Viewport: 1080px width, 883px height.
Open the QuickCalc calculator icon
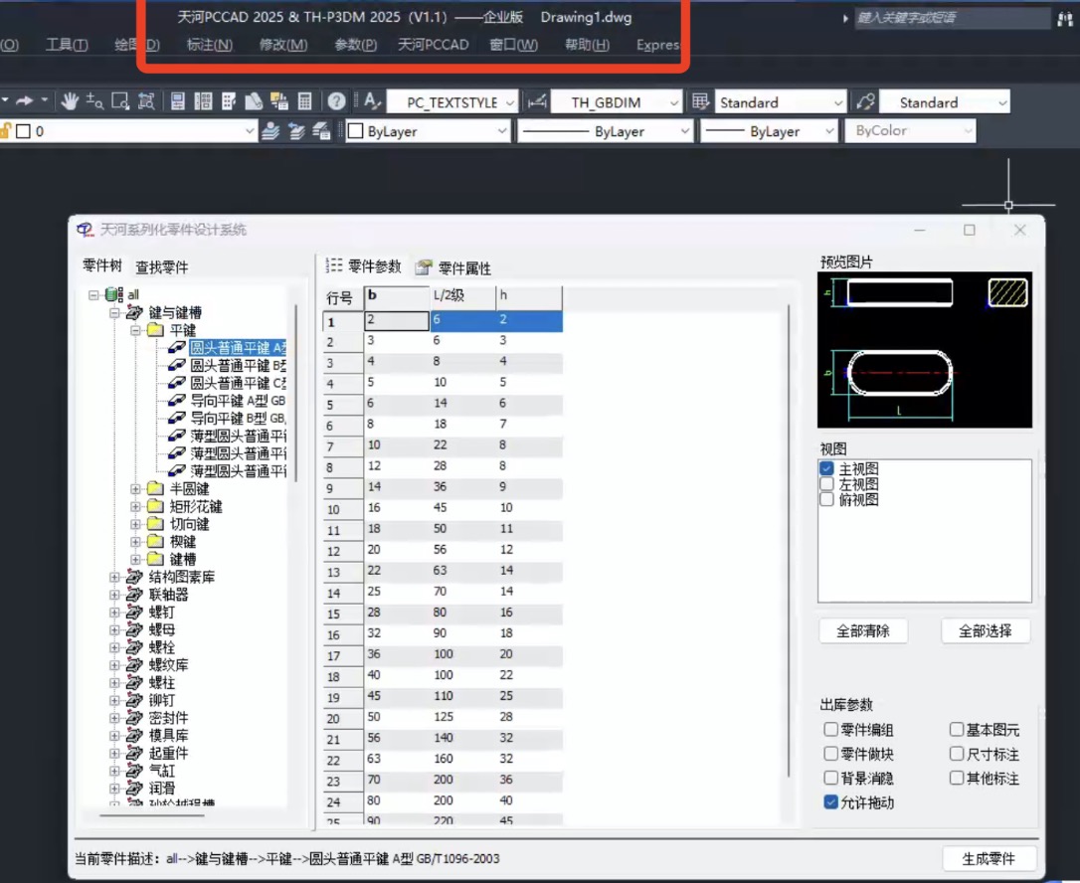click(x=304, y=101)
